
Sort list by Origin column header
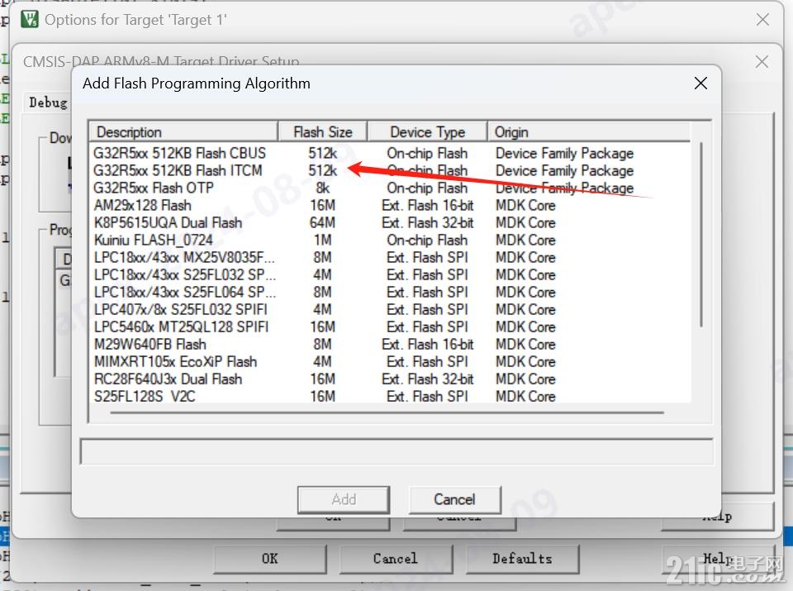point(589,132)
